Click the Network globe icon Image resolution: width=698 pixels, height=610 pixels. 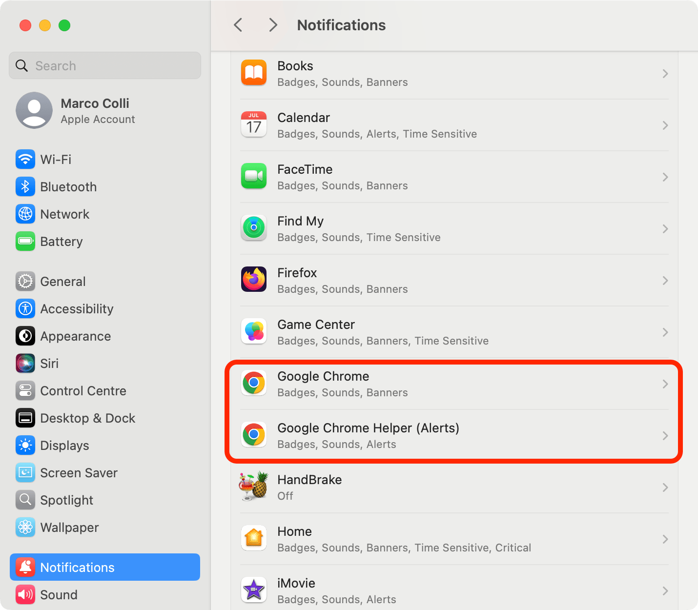25,214
